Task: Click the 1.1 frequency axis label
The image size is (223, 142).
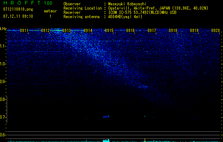Action: tap(3, 46)
